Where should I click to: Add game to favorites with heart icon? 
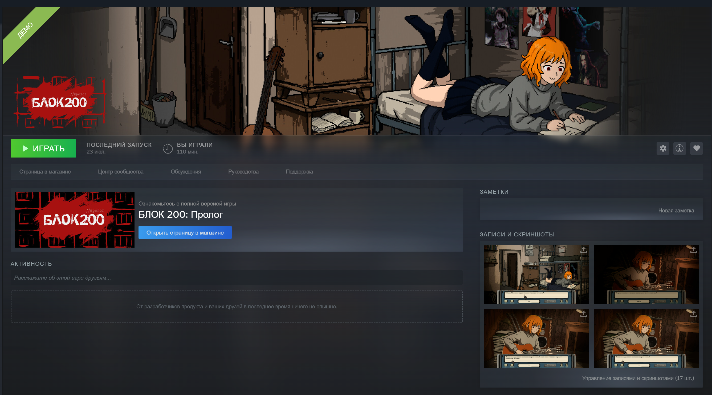tap(696, 148)
